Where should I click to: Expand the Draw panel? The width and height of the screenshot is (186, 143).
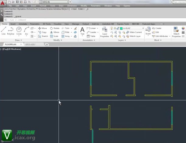tap(19, 40)
